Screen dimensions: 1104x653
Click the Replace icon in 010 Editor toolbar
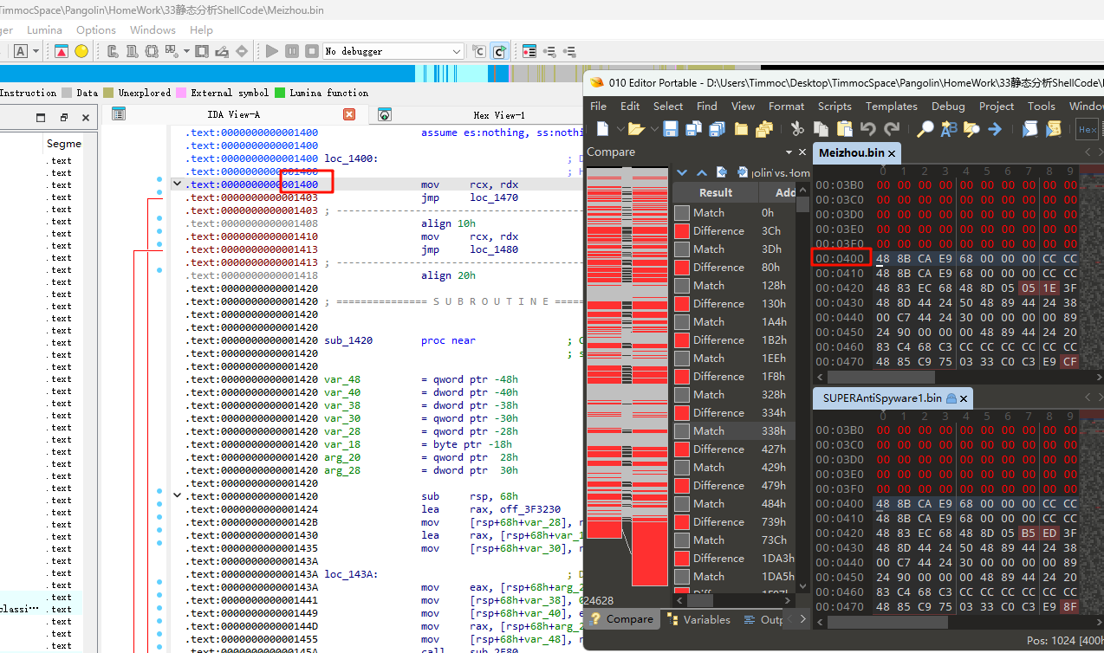(949, 129)
